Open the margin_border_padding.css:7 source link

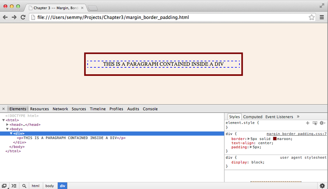coord(297,134)
